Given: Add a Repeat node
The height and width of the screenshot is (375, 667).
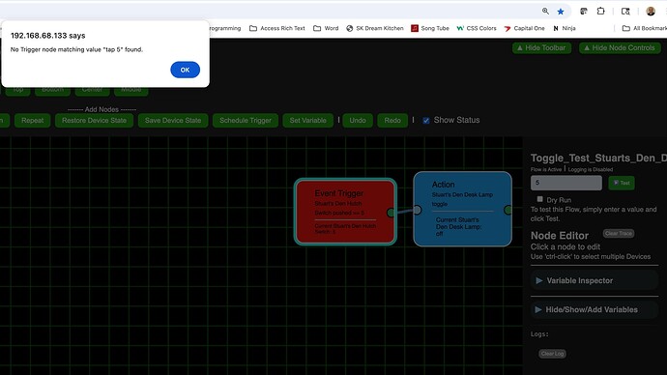Looking at the screenshot, I should 32,120.
